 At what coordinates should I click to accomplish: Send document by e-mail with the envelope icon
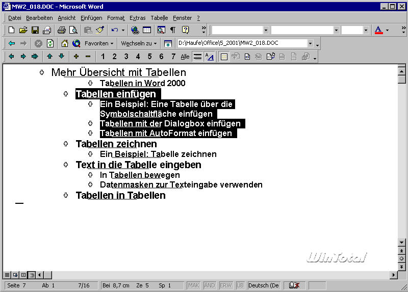click(x=47, y=30)
